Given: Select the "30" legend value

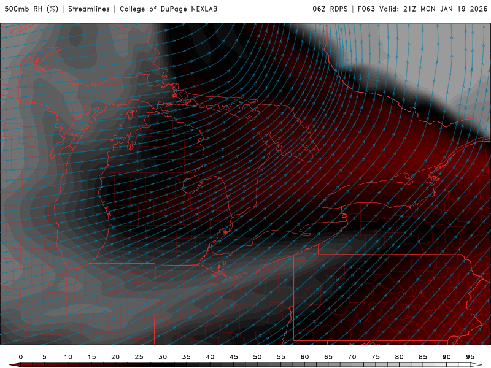Looking at the screenshot, I should coord(163,357).
